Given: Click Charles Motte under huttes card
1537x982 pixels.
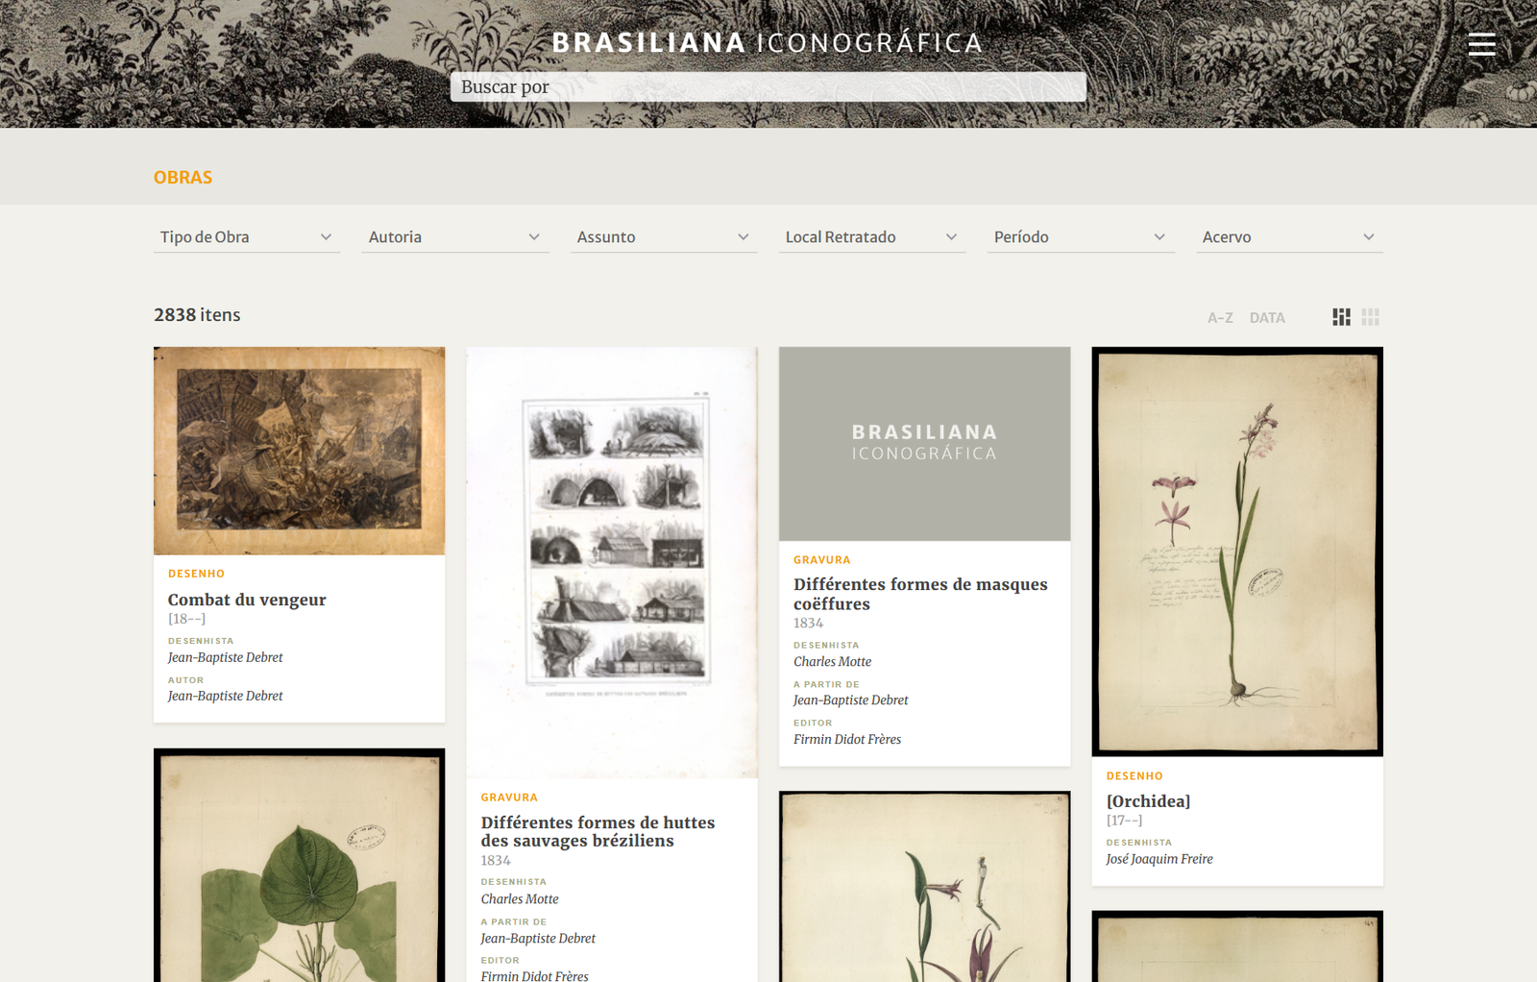Looking at the screenshot, I should (x=520, y=899).
